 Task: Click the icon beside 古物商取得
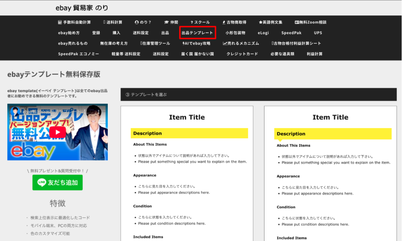click(x=224, y=22)
